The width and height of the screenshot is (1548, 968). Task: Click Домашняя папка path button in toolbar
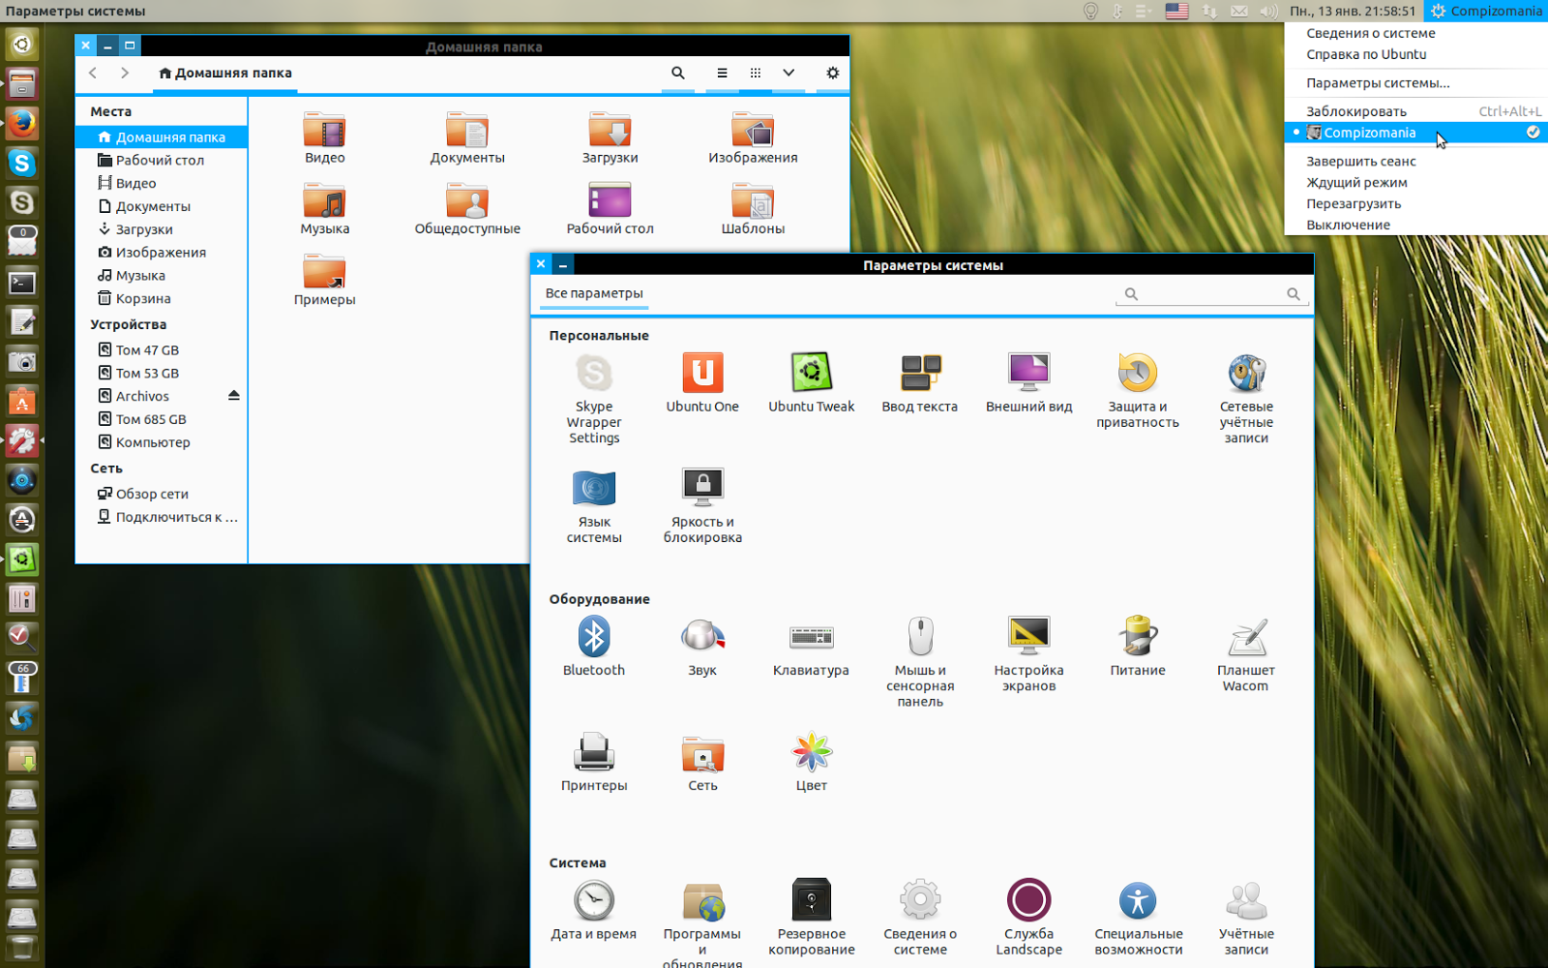tap(225, 73)
